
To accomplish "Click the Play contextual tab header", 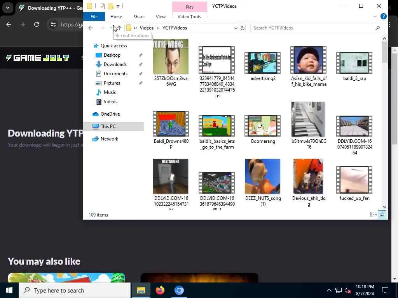I will tap(189, 7).
